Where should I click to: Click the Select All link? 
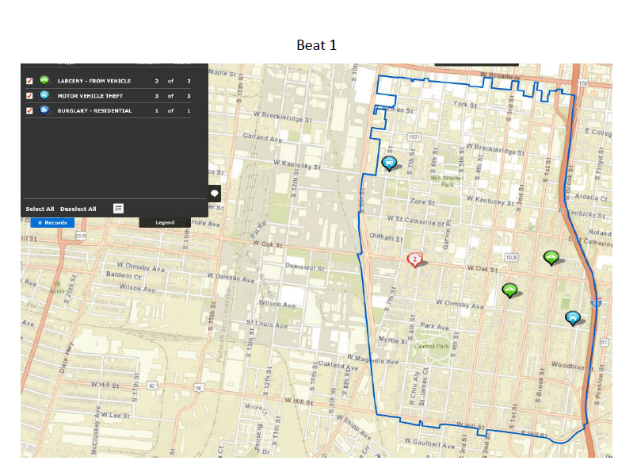point(40,209)
